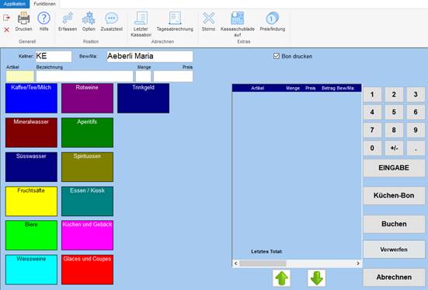This screenshot has width=428, height=290.
Task: Click the Bezeichnung input field
Action: tap(85, 76)
